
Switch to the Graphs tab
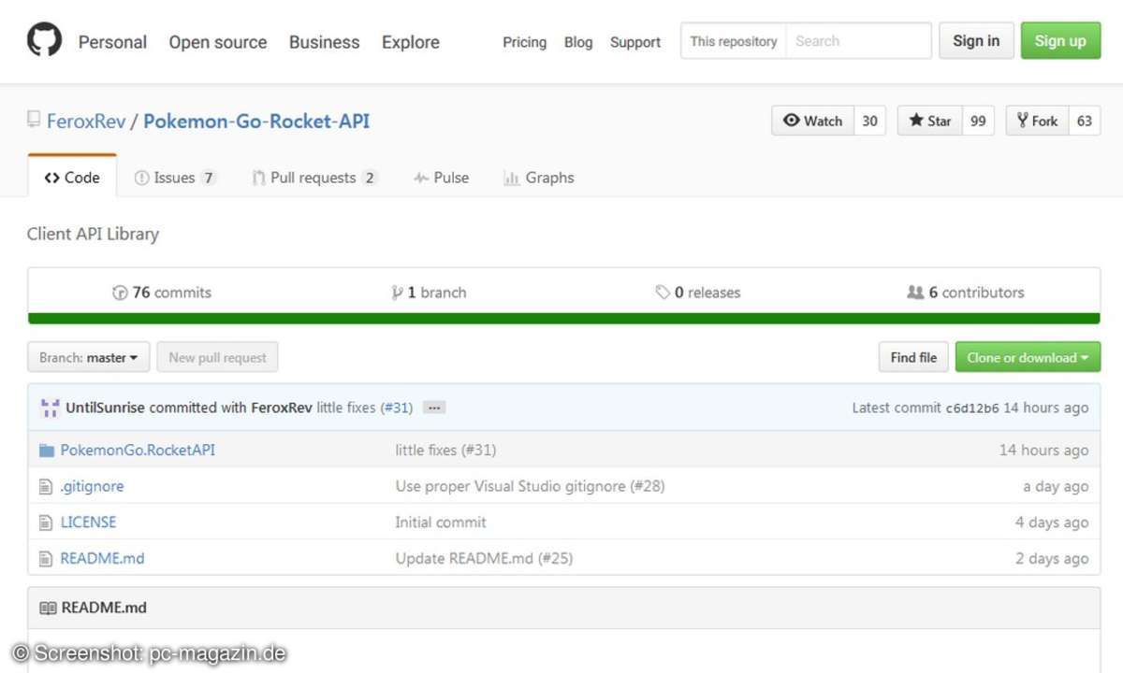[539, 178]
